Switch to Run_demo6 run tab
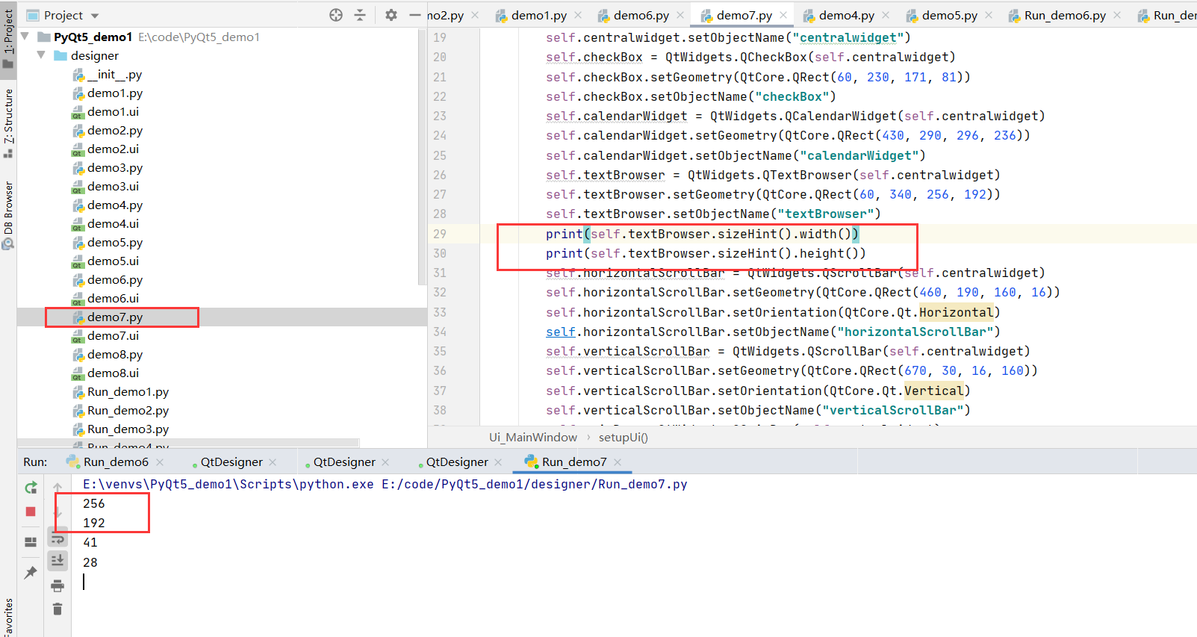 [x=116, y=462]
